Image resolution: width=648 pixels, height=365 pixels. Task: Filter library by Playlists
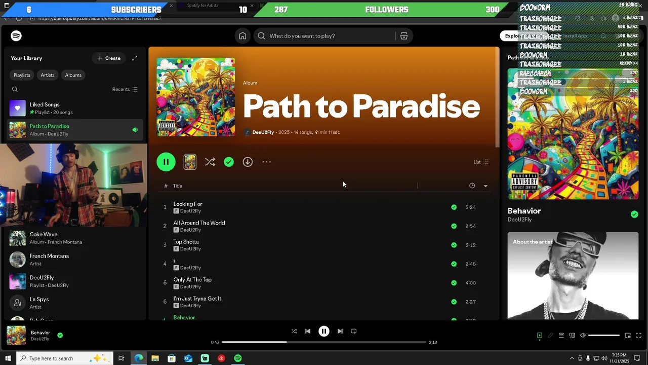click(22, 75)
